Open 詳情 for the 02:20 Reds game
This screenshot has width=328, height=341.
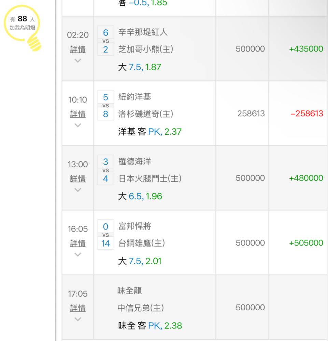(78, 49)
